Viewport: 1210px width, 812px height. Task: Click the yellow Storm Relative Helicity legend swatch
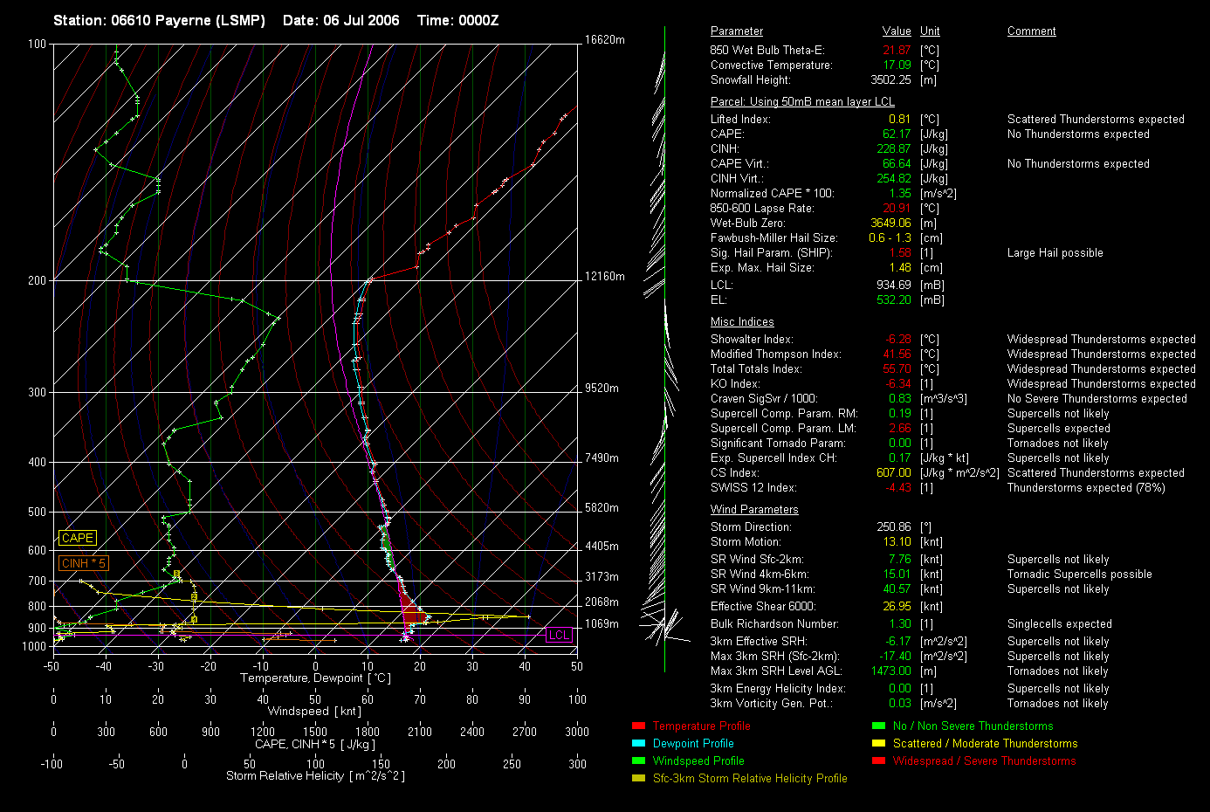(638, 778)
